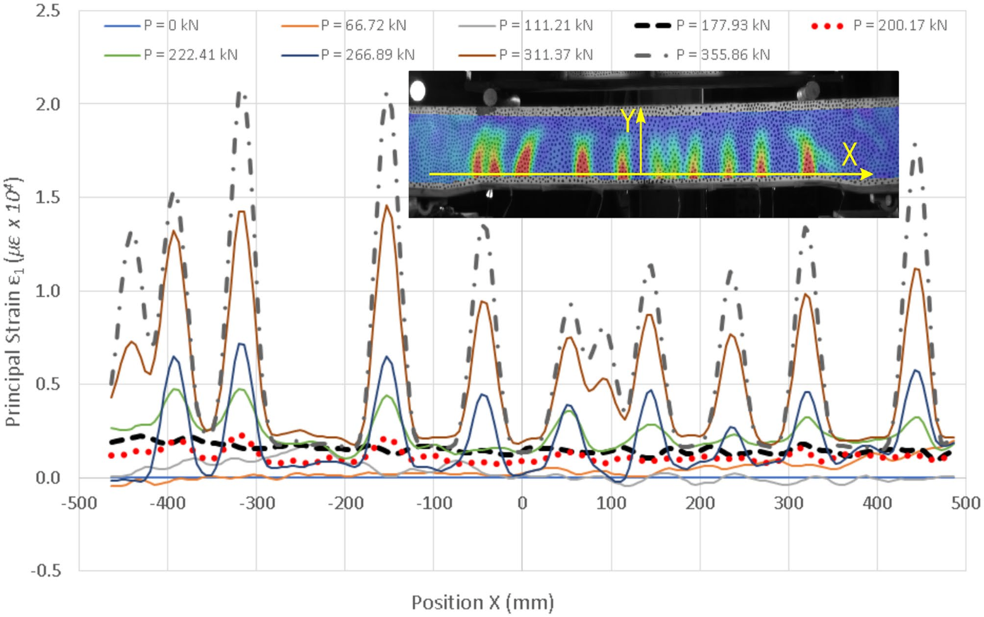Click the P = 355.86 kN legend entry

pyautogui.click(x=723, y=55)
